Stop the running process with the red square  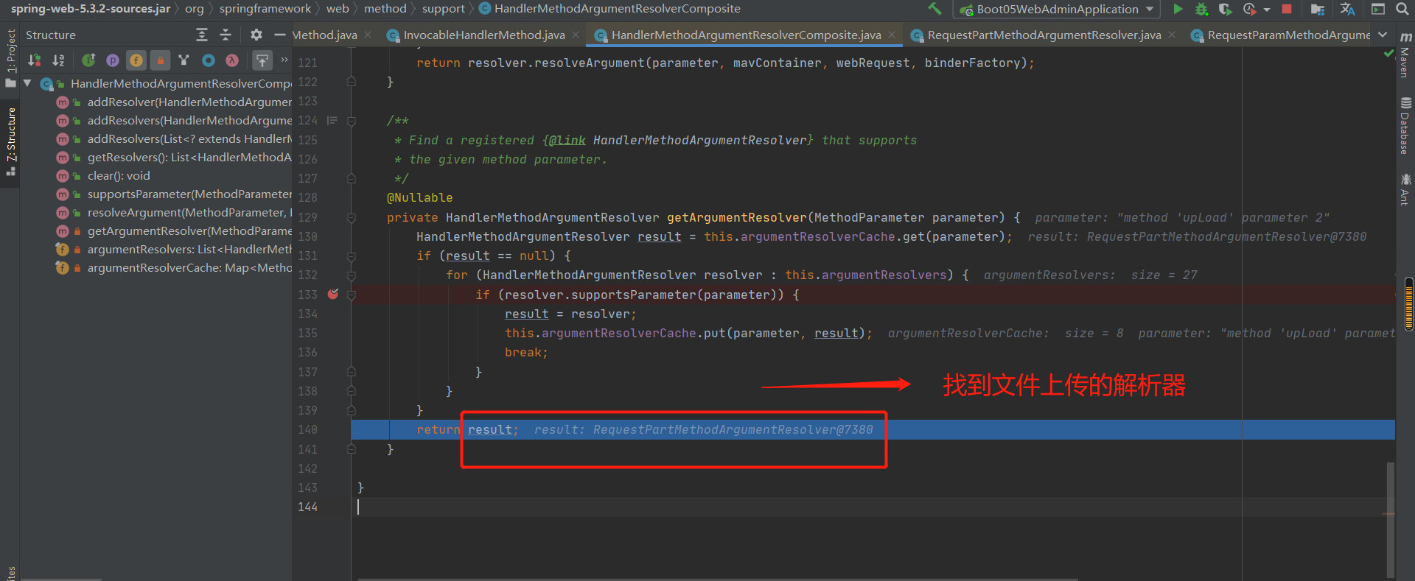click(1287, 9)
